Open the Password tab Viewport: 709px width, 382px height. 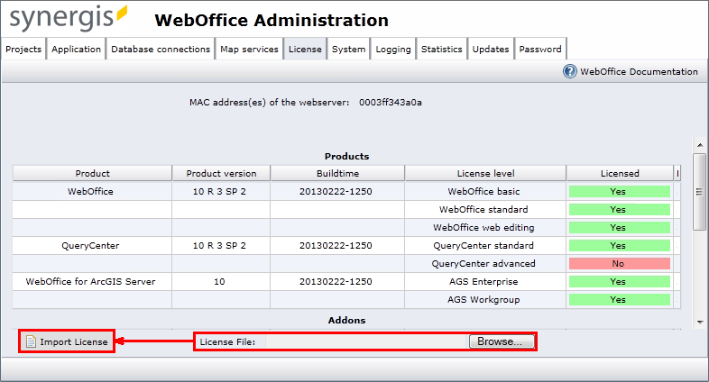point(540,50)
